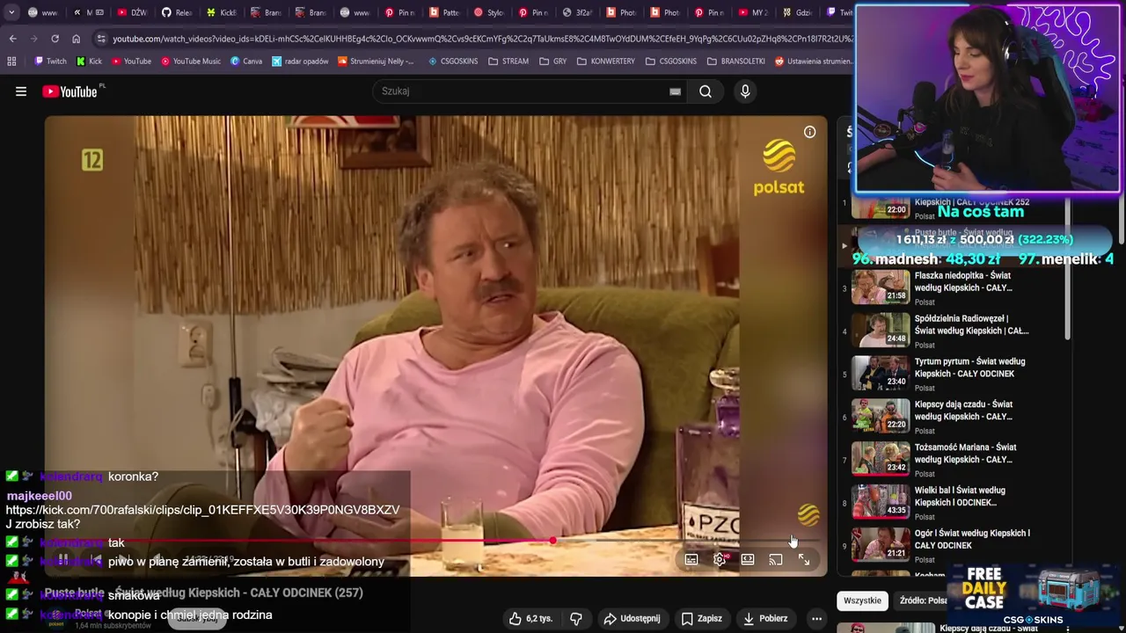Open the browser home page
The height and width of the screenshot is (633, 1126).
tap(77, 39)
